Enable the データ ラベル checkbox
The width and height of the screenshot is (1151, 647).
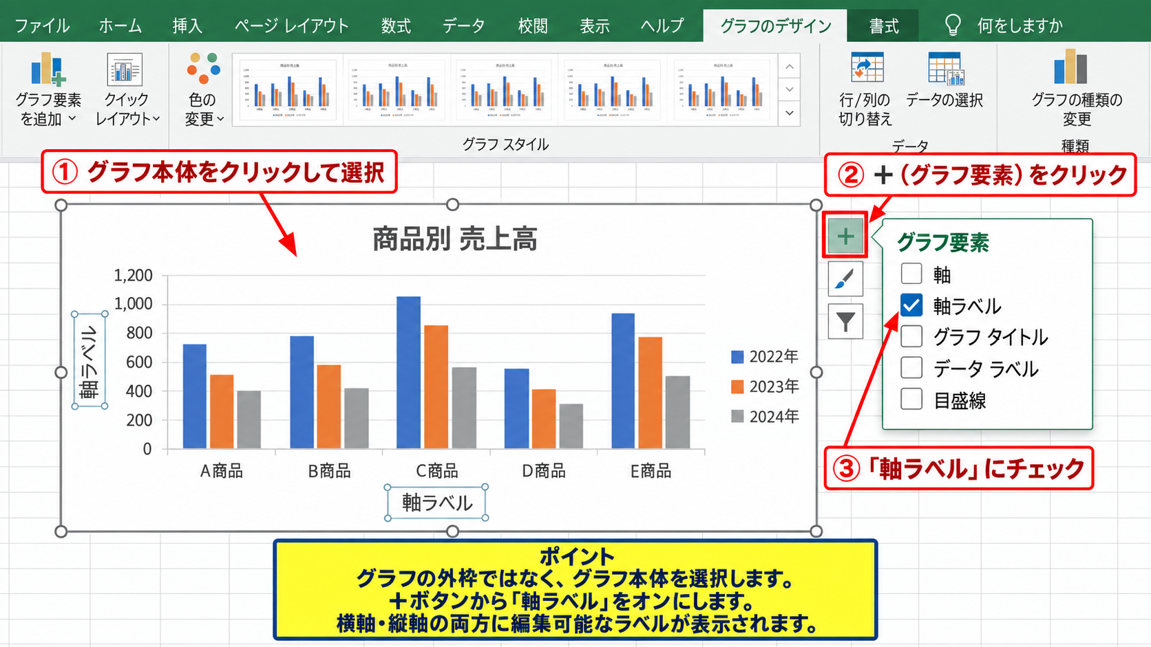pos(911,368)
